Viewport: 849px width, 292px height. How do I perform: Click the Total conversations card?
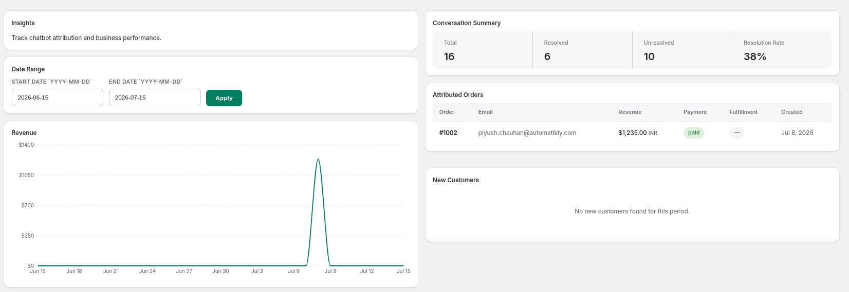[483, 50]
